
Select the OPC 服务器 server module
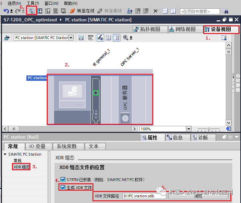pyautogui.click(x=125, y=99)
